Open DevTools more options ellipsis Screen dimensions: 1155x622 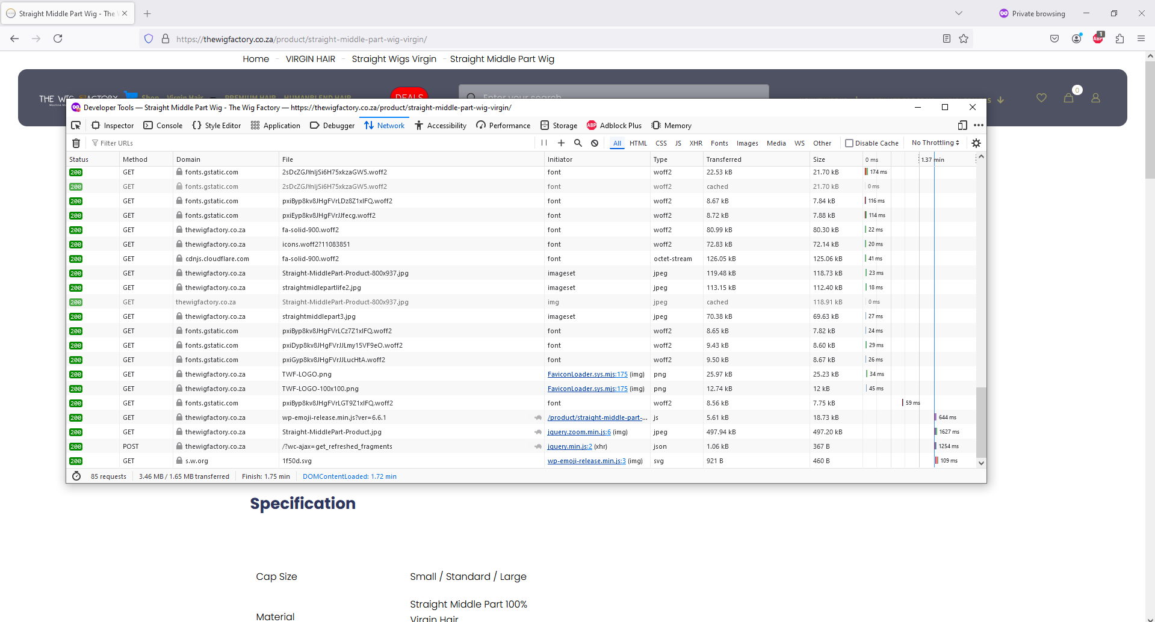click(979, 125)
